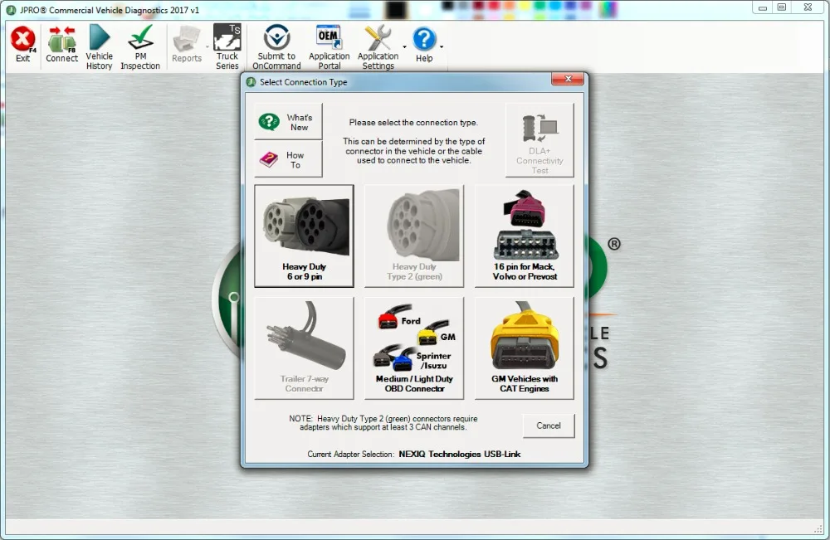
Task: Click the Cancel button
Action: click(x=549, y=426)
